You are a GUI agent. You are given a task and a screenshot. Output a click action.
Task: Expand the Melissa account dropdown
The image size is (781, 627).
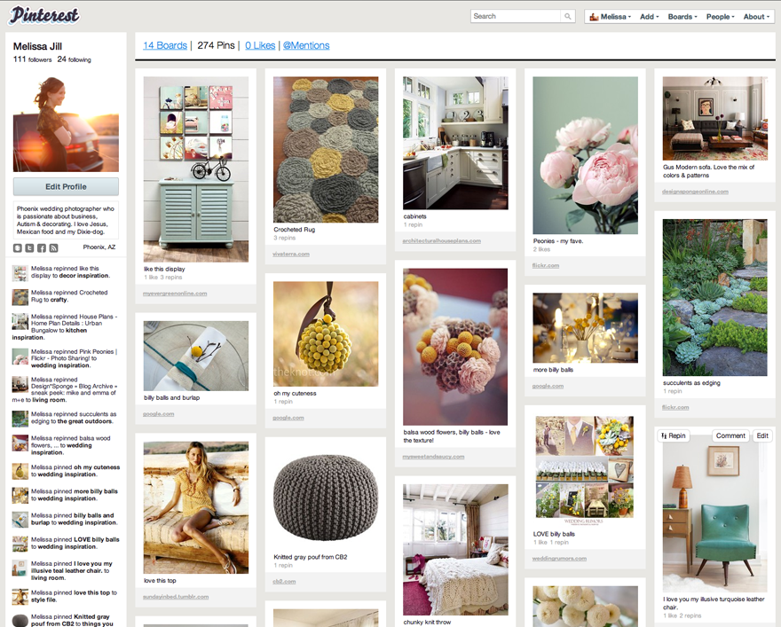pyautogui.click(x=615, y=16)
